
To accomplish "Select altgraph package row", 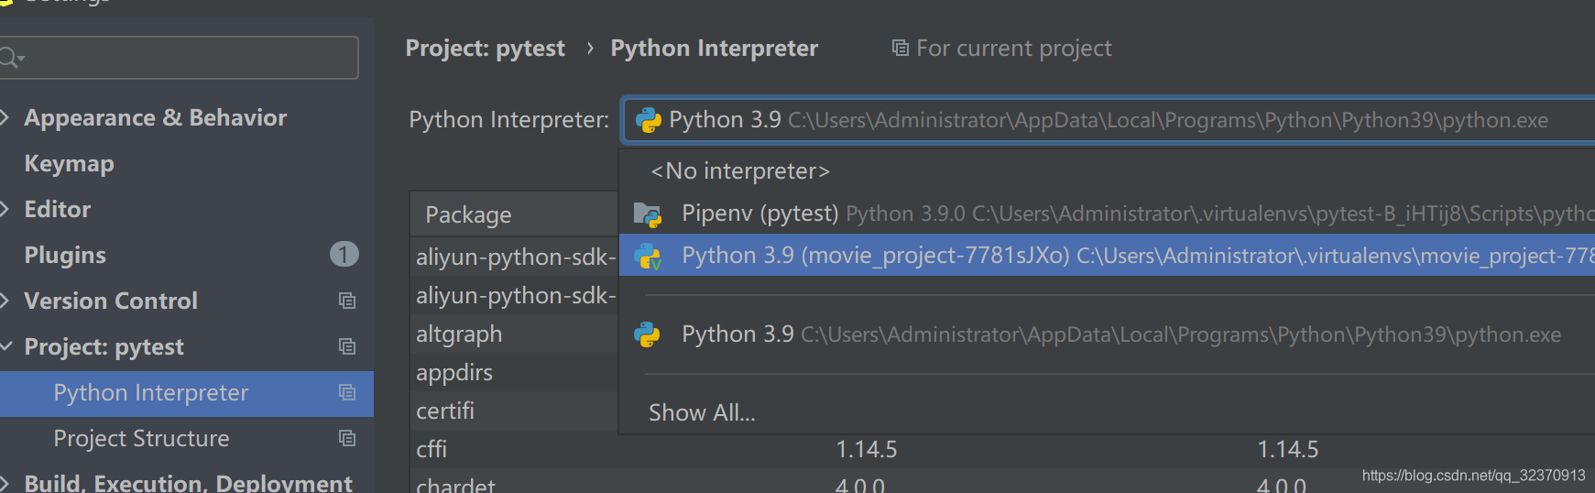I will pyautogui.click(x=514, y=334).
